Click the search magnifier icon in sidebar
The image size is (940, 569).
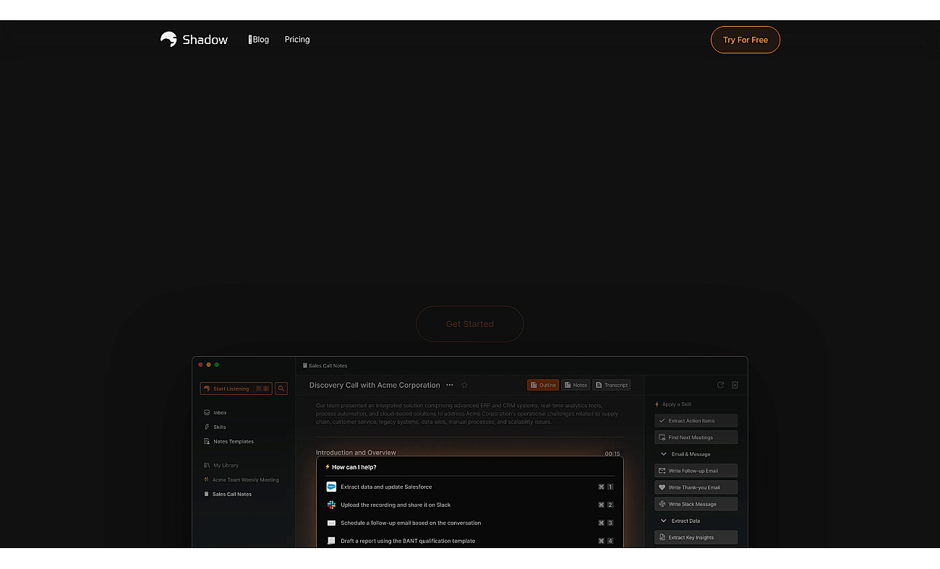281,388
